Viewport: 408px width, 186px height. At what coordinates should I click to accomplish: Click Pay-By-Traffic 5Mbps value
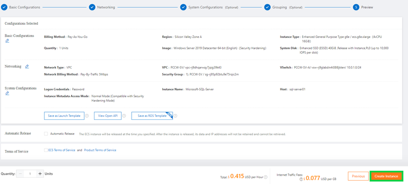tap(94, 74)
